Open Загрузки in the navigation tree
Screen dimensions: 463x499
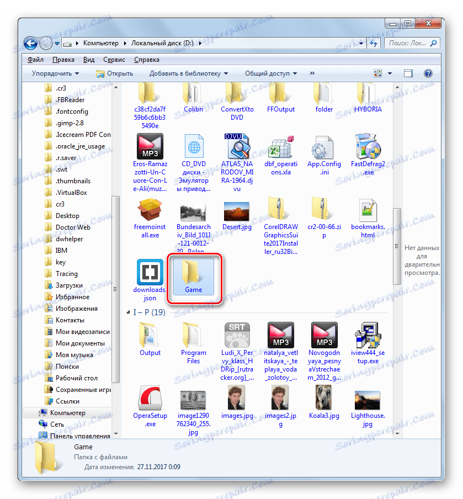(x=64, y=285)
